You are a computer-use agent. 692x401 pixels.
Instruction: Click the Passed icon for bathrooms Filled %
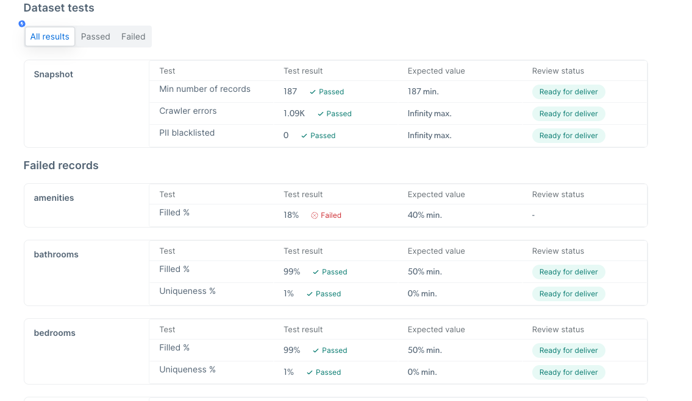[316, 271]
